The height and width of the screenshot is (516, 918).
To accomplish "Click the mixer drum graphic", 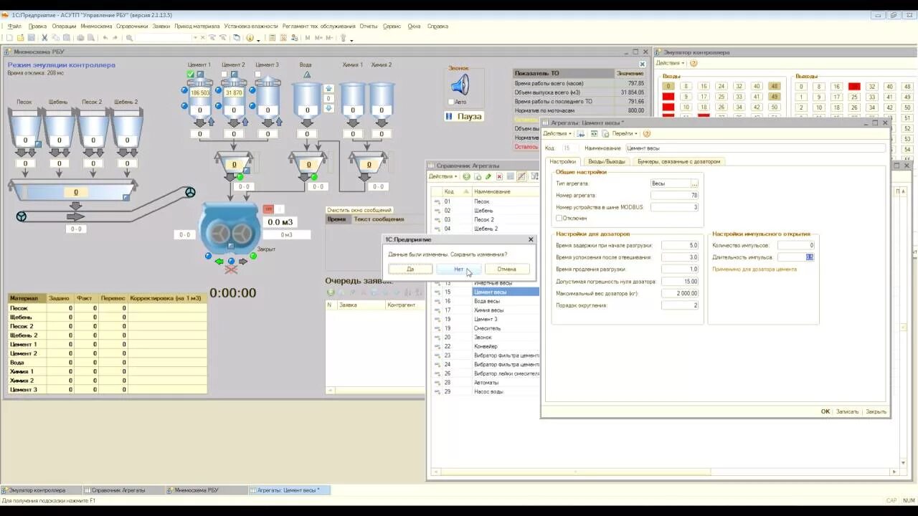I will (x=229, y=229).
